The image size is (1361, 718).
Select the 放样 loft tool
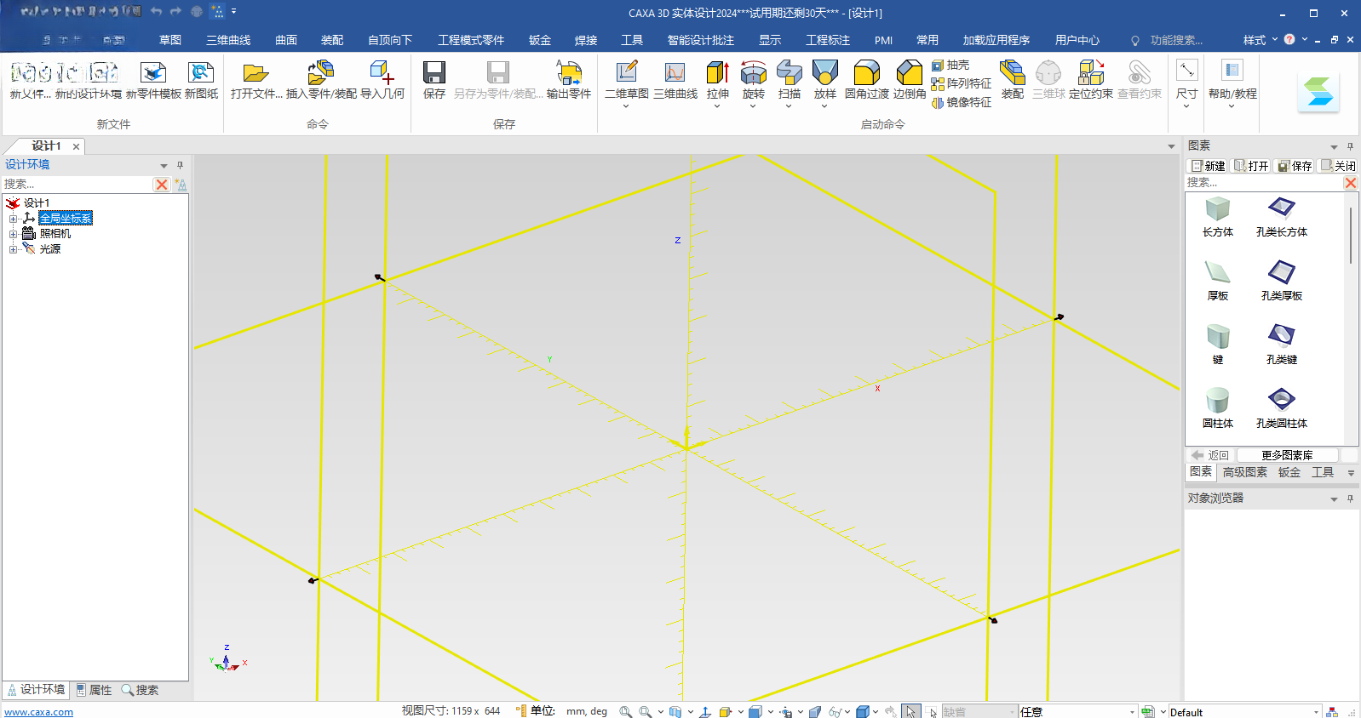(824, 81)
